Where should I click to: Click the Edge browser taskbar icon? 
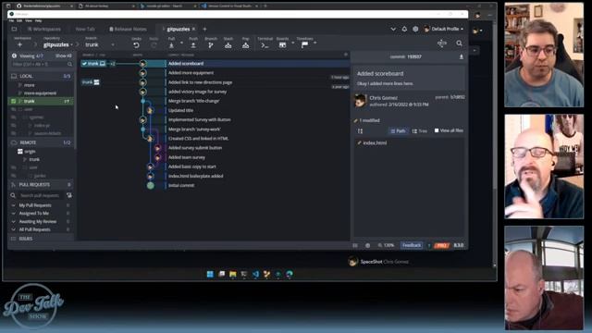[x=290, y=274]
